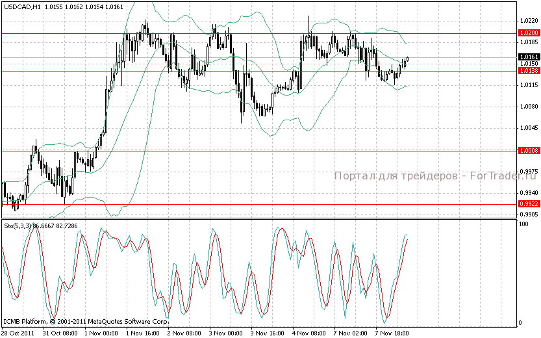The image size is (541, 338).
Task: Select the 28 Oct 2011 date label
Action: pyautogui.click(x=18, y=332)
